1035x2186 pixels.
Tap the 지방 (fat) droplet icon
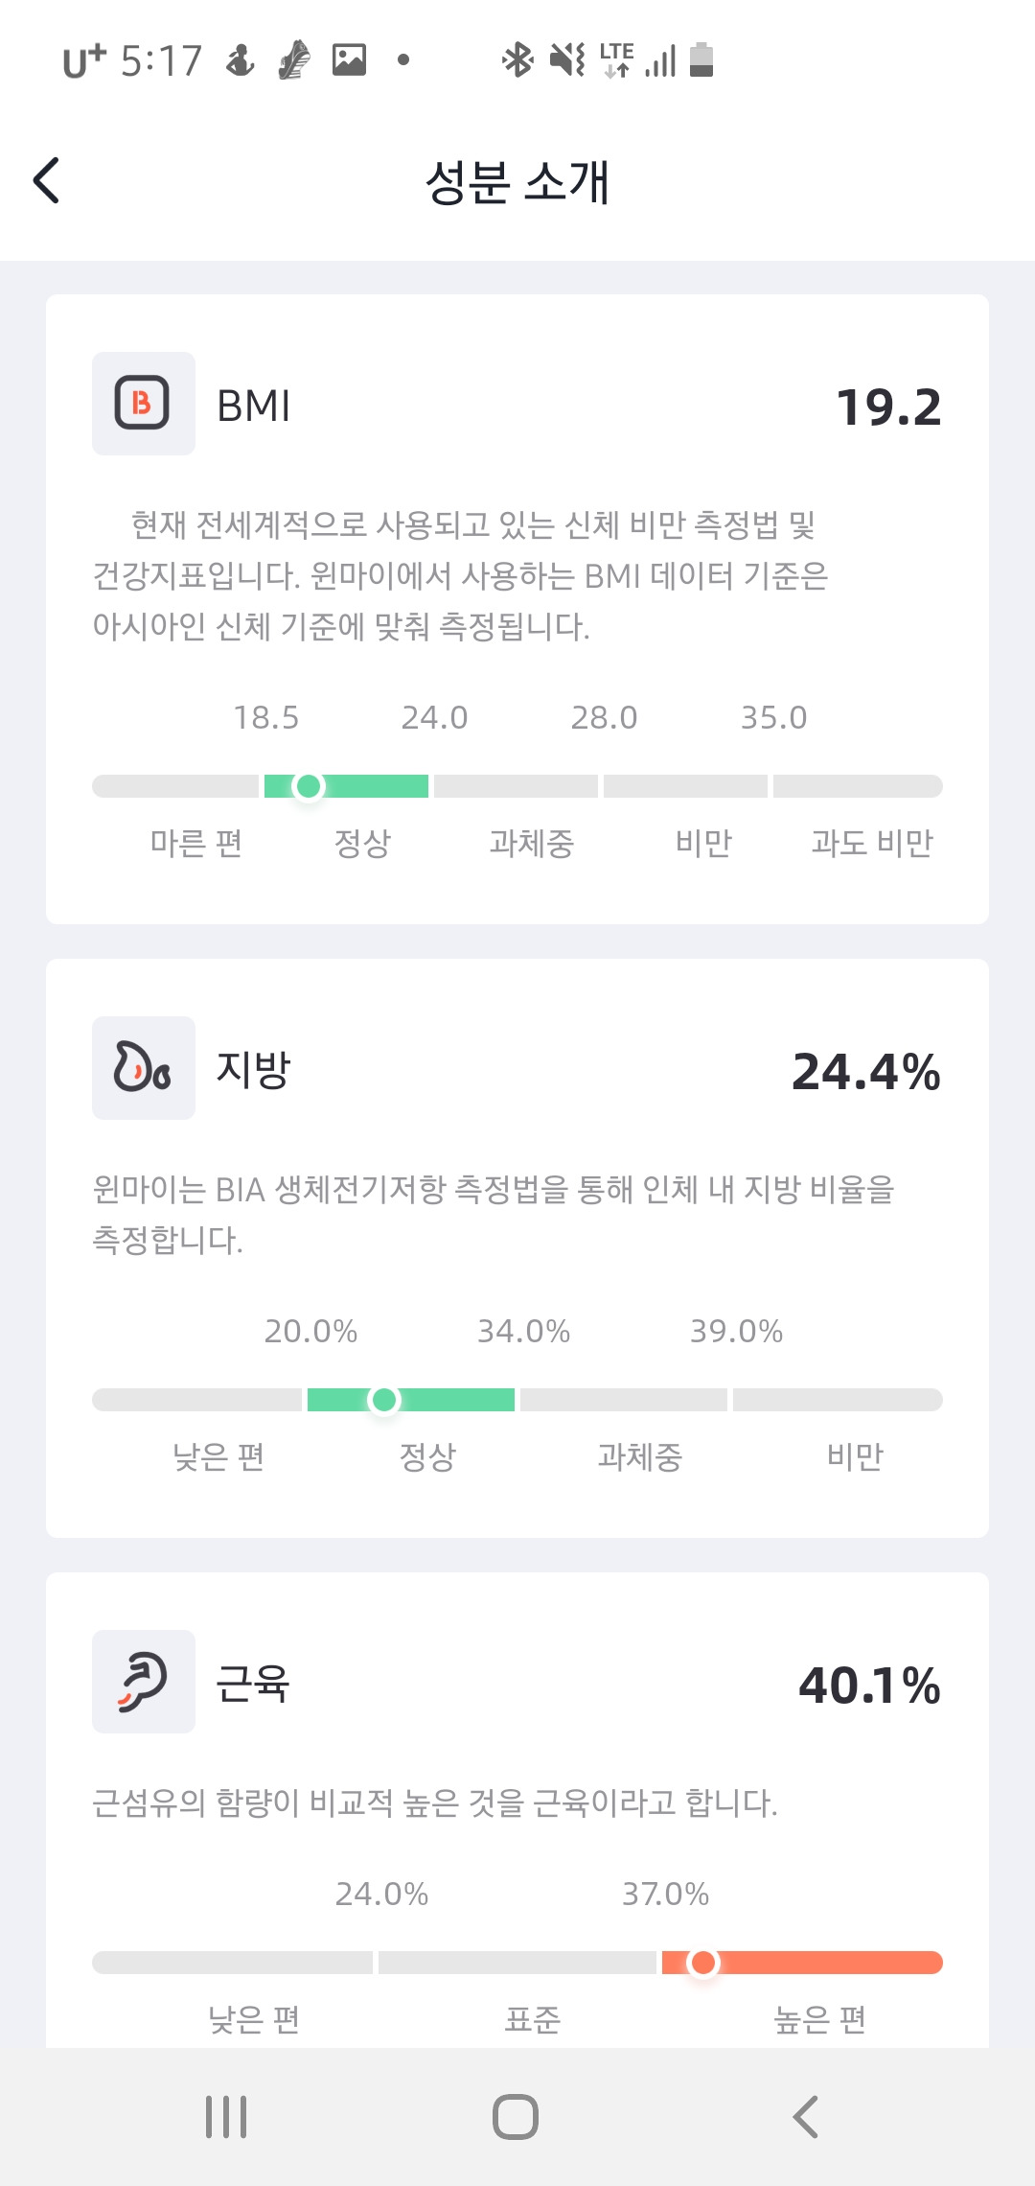[x=143, y=1067]
